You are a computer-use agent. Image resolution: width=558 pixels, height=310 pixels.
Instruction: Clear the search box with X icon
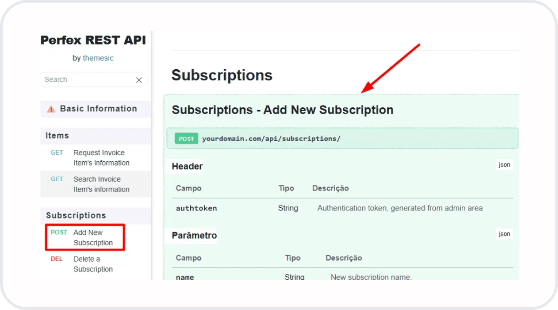139,80
